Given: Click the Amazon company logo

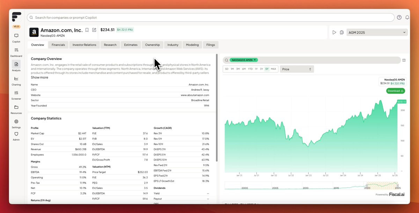Looking at the screenshot, I should pos(34,32).
